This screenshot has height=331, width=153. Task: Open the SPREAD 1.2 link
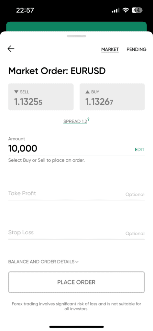coord(75,122)
